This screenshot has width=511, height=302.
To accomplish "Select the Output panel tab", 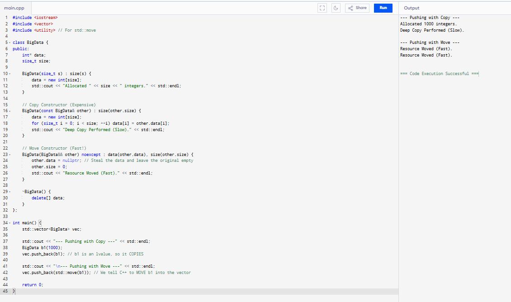I will (412, 8).
